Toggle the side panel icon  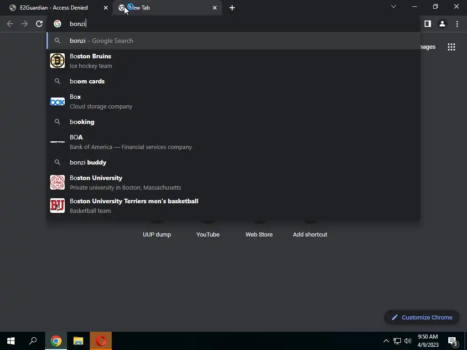[x=428, y=24]
